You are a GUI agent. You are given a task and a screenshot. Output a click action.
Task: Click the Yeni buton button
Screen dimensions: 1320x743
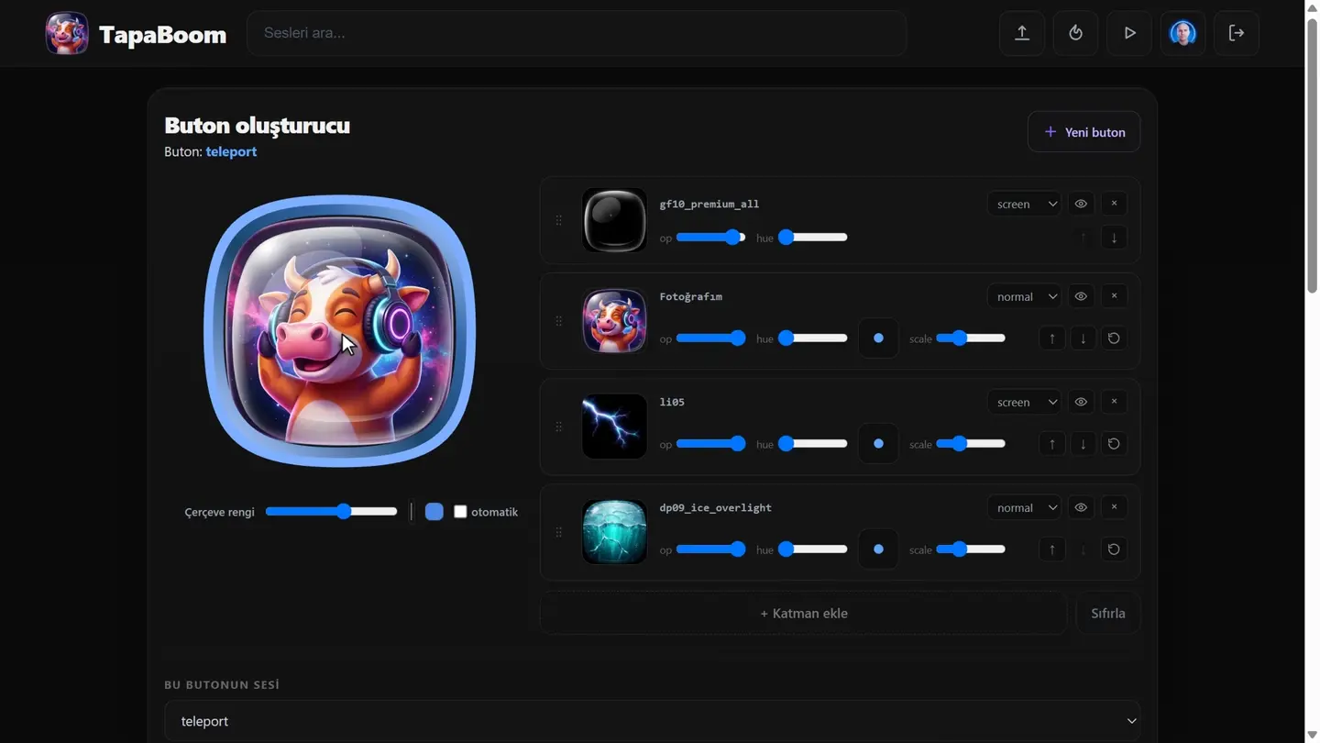(x=1083, y=132)
